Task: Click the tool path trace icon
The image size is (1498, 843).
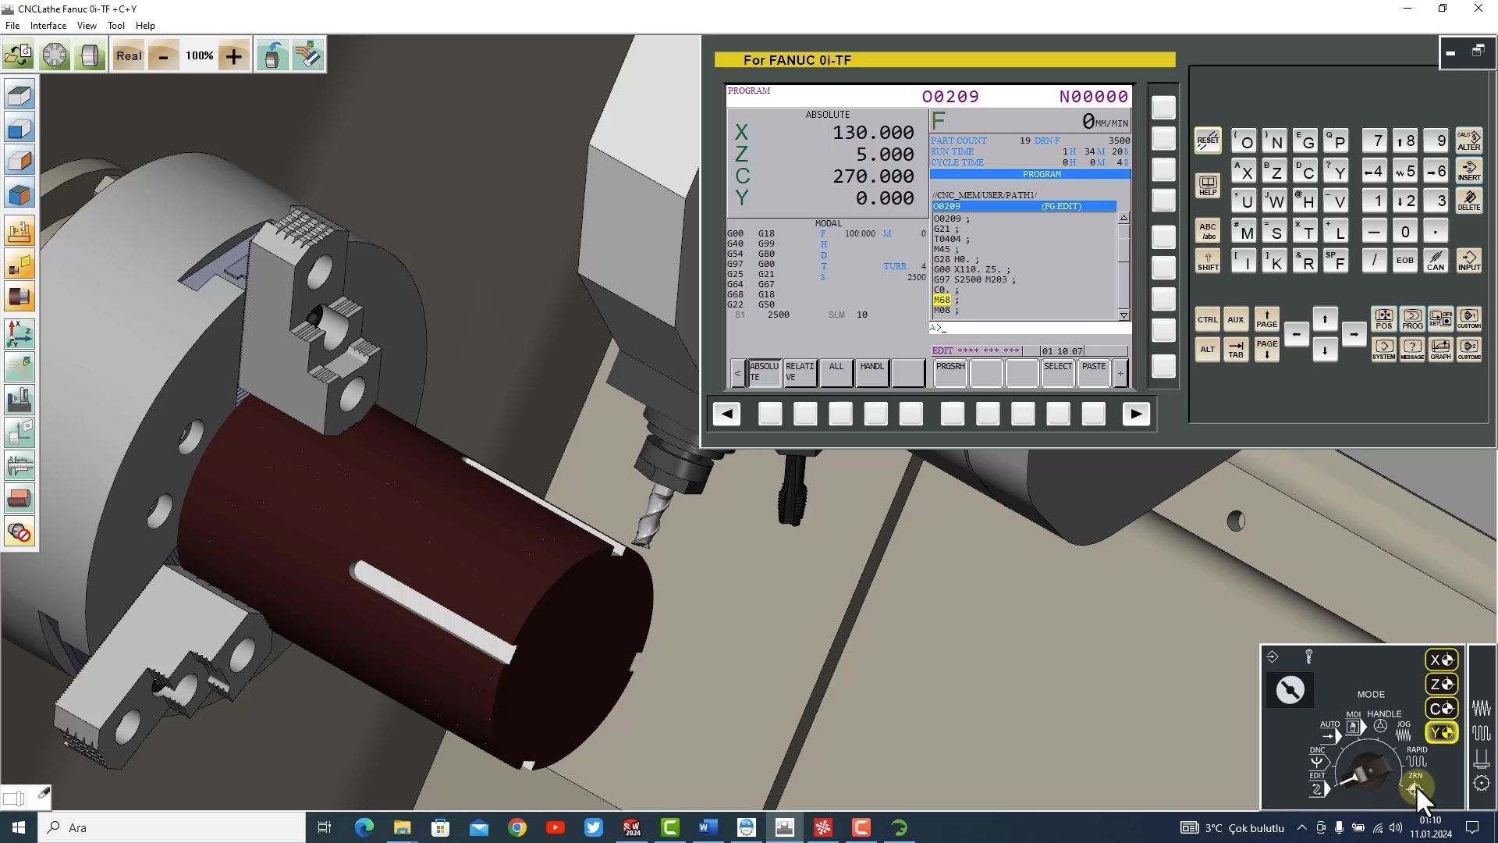Action: pos(20,367)
